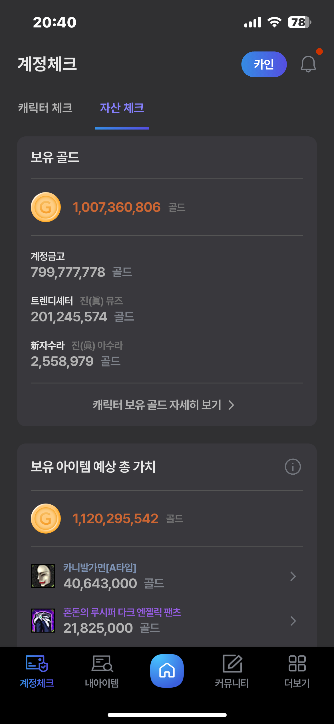Image resolution: width=334 pixels, height=724 pixels.
Task: Expand the 혼돈의 루시퍼 다크 엔젤릭 팬츠 chevron
Action: point(293,621)
